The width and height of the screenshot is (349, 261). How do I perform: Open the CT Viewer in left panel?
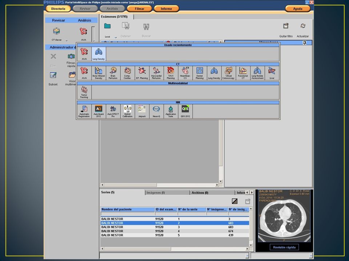57,31
